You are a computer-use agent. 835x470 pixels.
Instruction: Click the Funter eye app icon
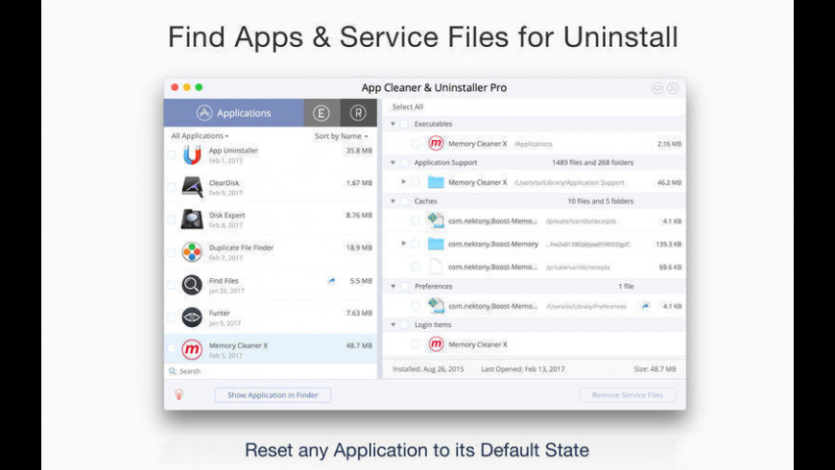click(192, 317)
